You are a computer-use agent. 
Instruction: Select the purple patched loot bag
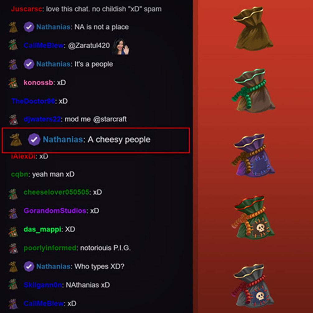click(253, 155)
